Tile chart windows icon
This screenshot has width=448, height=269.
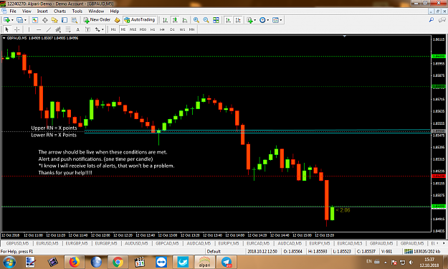[216, 20]
